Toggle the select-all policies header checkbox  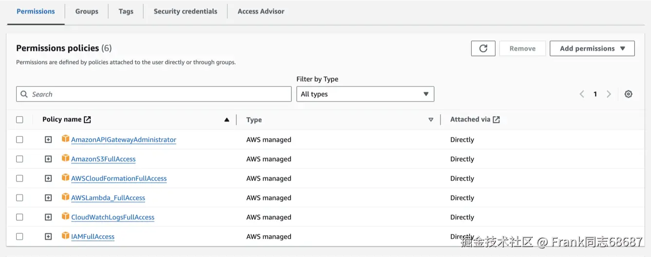19,120
